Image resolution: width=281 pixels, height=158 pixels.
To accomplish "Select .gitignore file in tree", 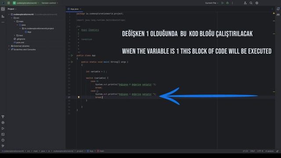I will tap(19, 39).
